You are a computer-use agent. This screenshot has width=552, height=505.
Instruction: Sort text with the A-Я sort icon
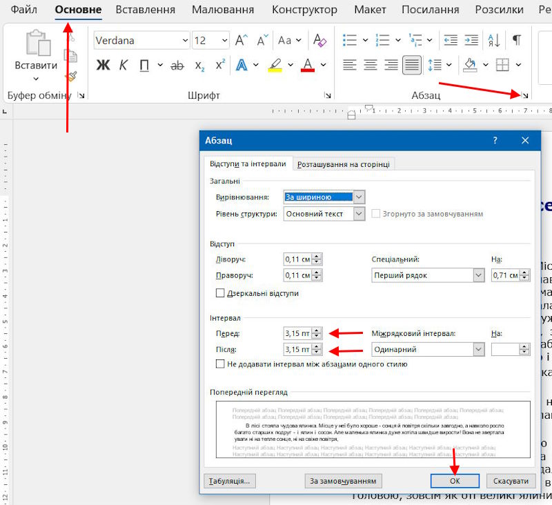click(494, 40)
